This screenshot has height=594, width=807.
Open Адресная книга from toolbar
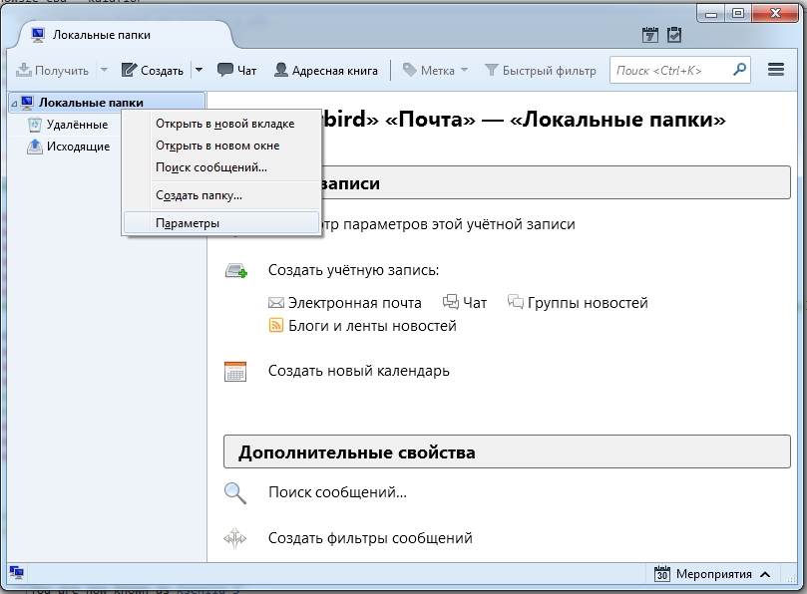click(x=326, y=70)
